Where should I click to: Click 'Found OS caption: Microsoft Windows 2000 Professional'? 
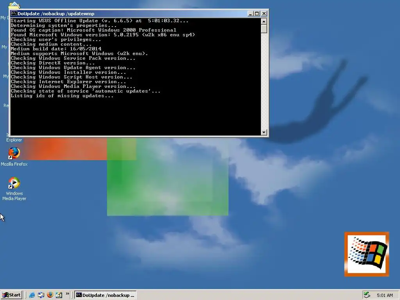(93, 30)
